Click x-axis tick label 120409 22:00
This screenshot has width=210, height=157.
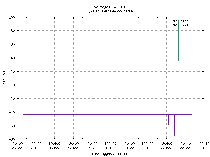coord(166,146)
